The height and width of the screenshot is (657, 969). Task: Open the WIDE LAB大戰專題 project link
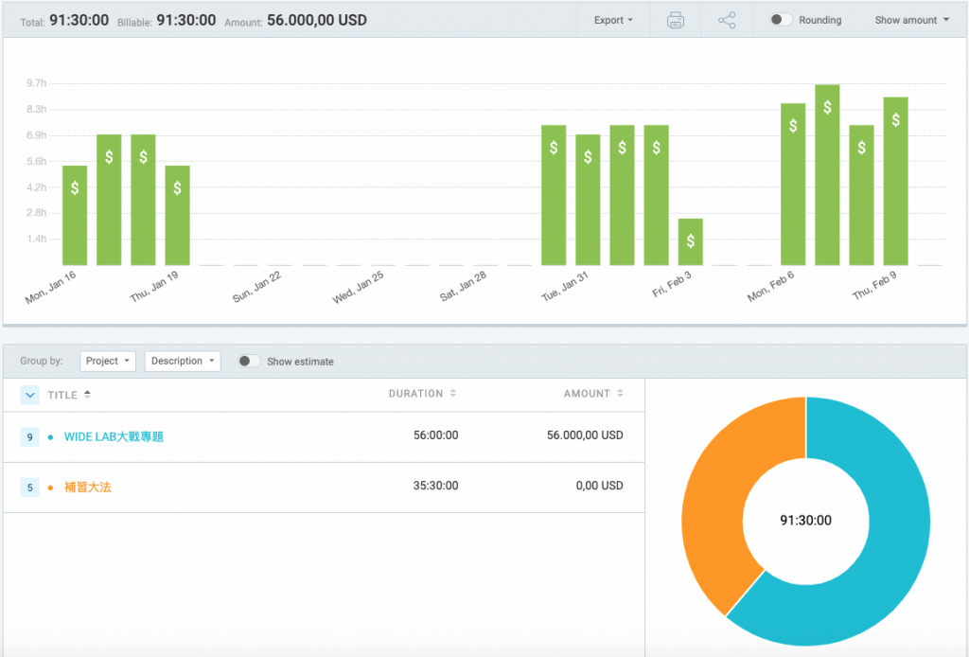pyautogui.click(x=114, y=437)
